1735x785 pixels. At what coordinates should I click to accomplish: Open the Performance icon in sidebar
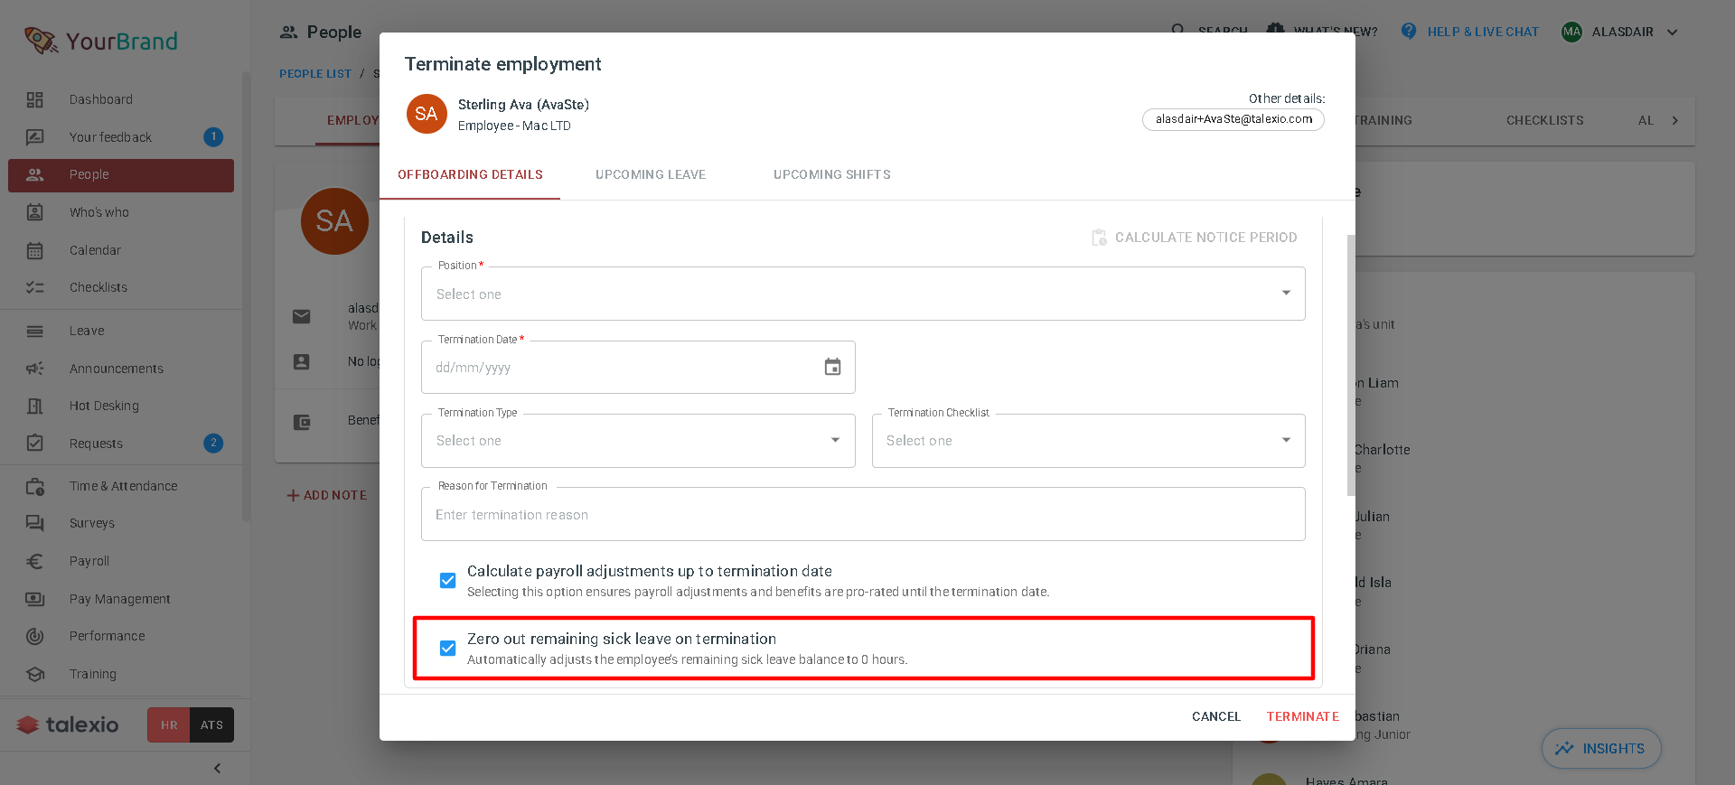[x=34, y=636]
